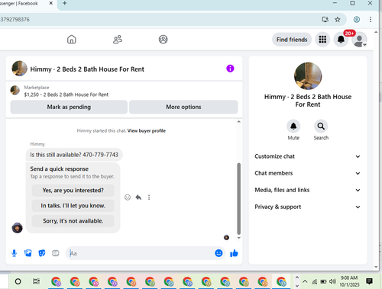Send quick reply 'Yes, are you interested?'

click(x=73, y=191)
